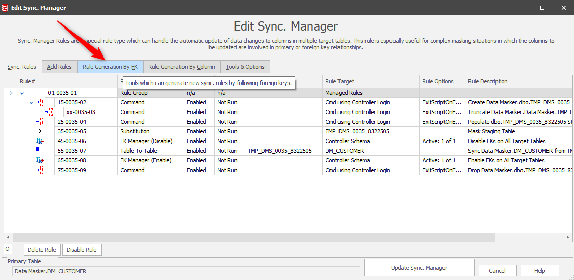574x280 pixels.
Task: Click the Primary Table field
Action: pos(186,271)
